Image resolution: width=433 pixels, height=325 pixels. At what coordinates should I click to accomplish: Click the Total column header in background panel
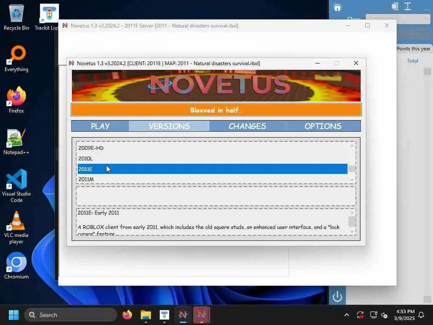click(x=412, y=61)
